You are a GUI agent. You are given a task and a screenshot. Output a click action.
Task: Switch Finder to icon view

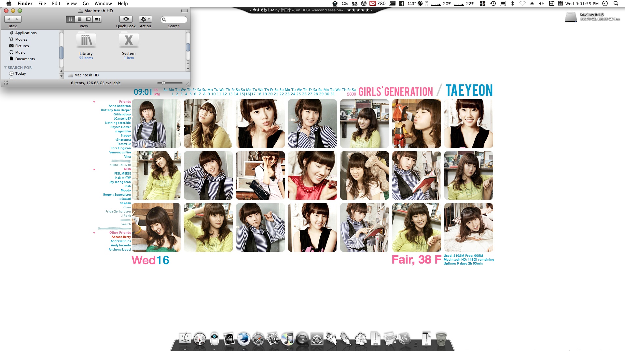[x=70, y=19]
